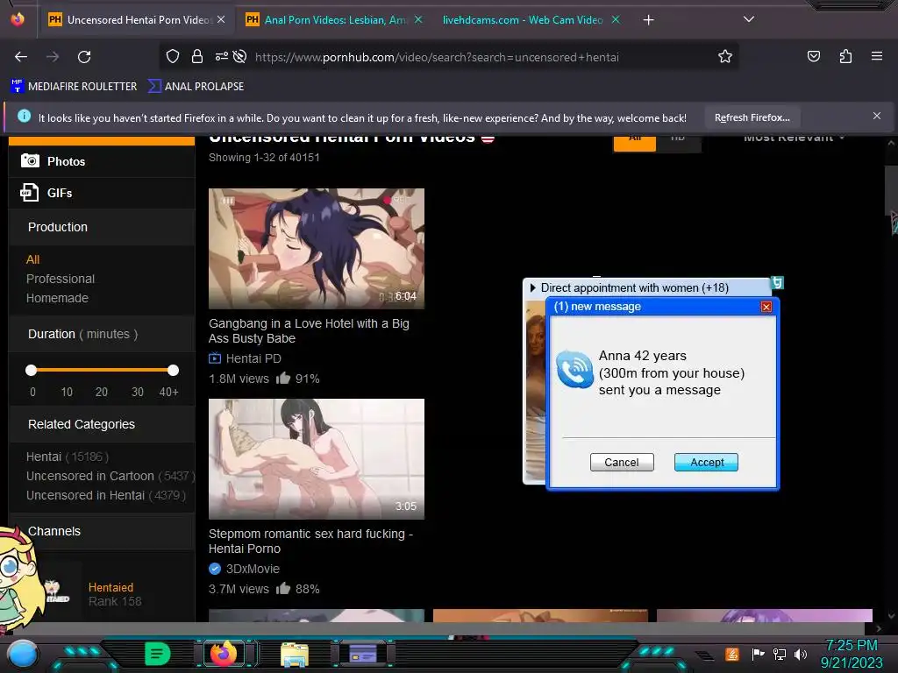Close the new message popup with red X
Screen dimensions: 898x673
pos(766,307)
